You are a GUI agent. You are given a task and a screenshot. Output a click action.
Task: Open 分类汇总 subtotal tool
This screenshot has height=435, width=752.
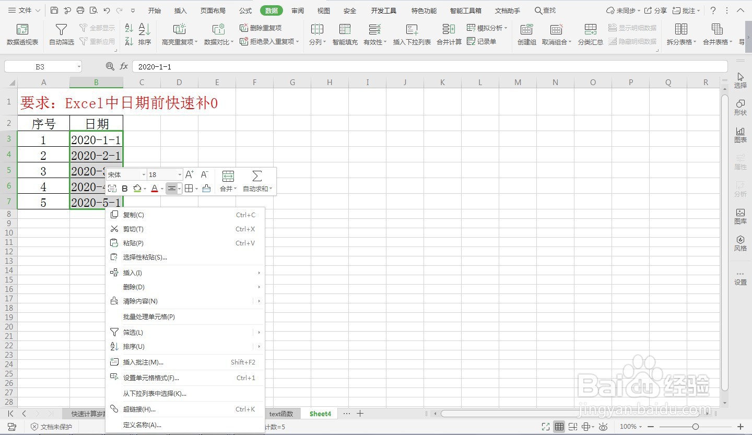591,34
